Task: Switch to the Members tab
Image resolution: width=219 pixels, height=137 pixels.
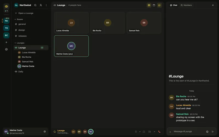Action: (x=186, y=5)
